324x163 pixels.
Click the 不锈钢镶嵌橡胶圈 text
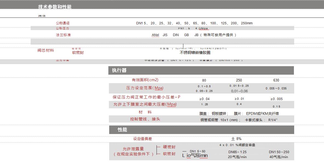[x=195, y=53]
